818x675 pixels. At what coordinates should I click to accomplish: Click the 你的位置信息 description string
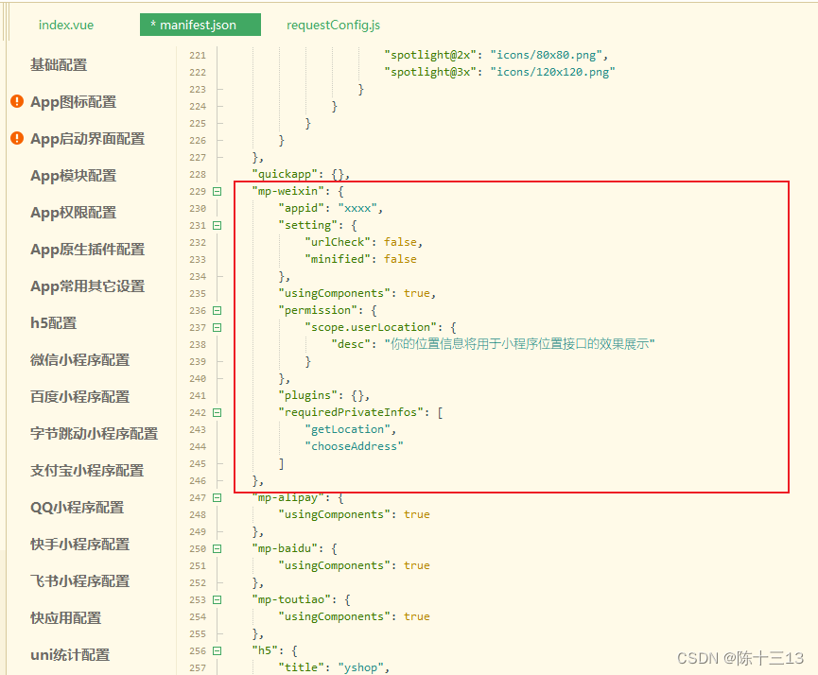(x=519, y=344)
